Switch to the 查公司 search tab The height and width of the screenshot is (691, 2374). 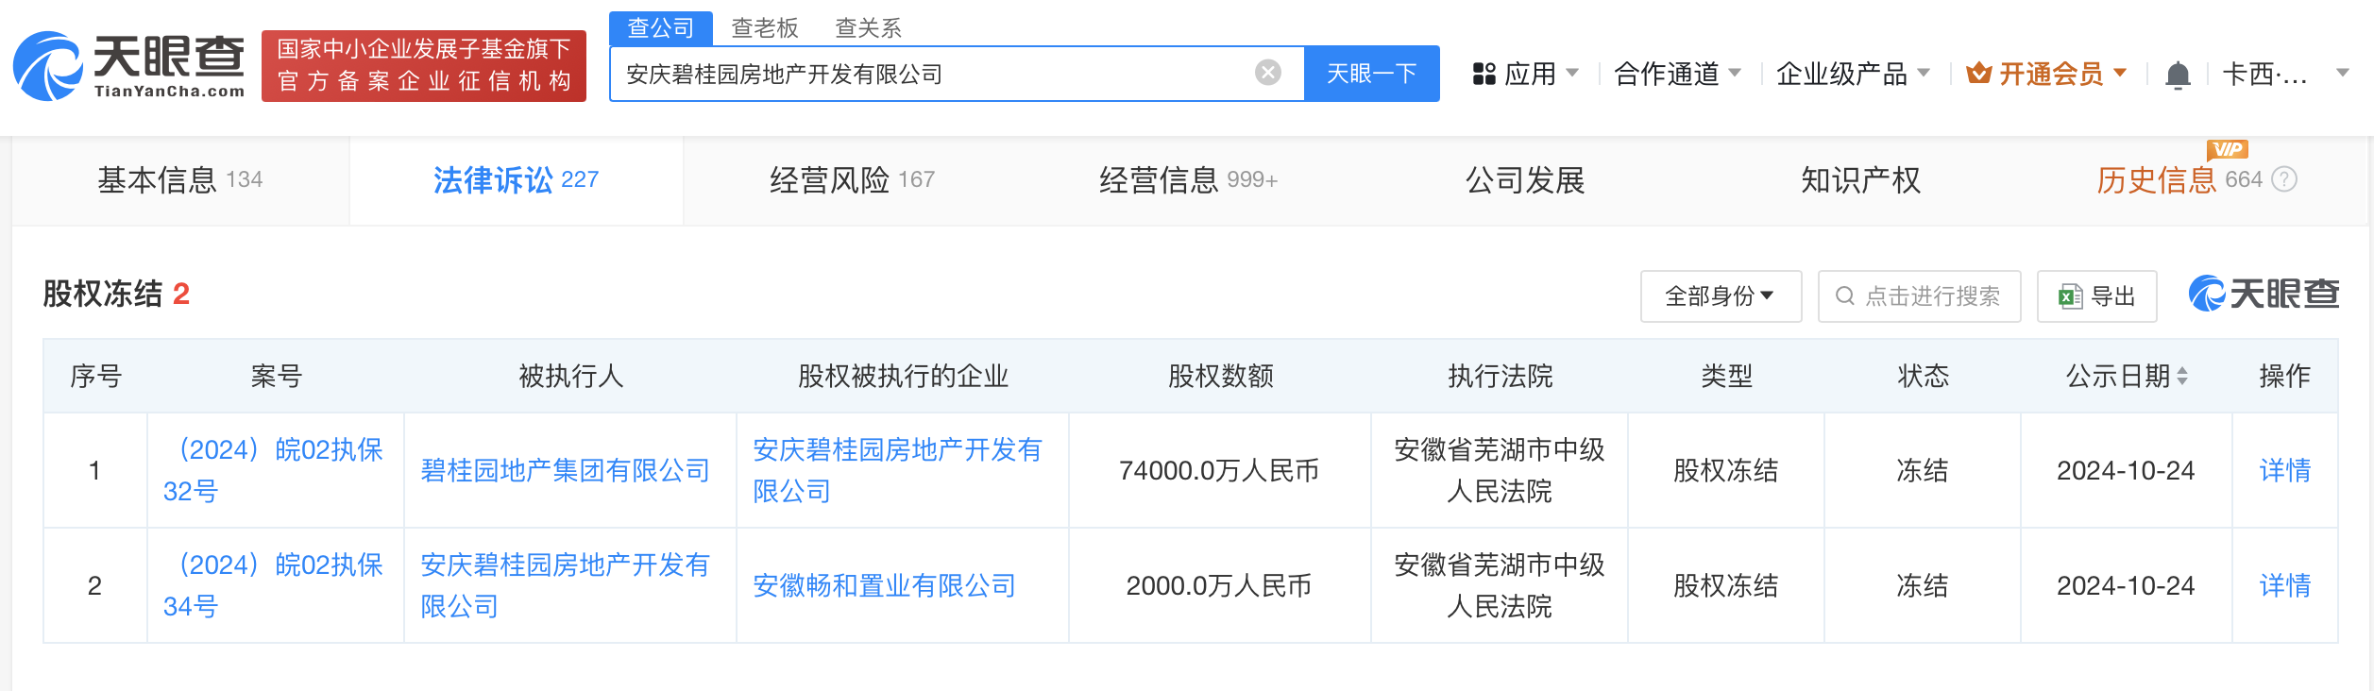click(661, 28)
